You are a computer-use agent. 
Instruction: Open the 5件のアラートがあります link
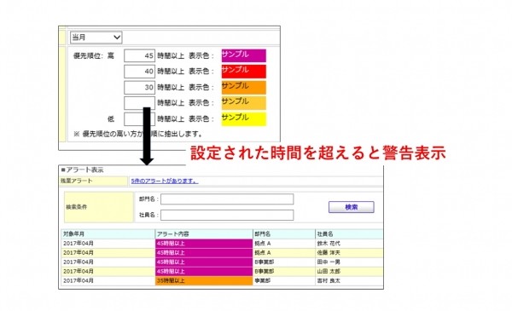coord(165,181)
